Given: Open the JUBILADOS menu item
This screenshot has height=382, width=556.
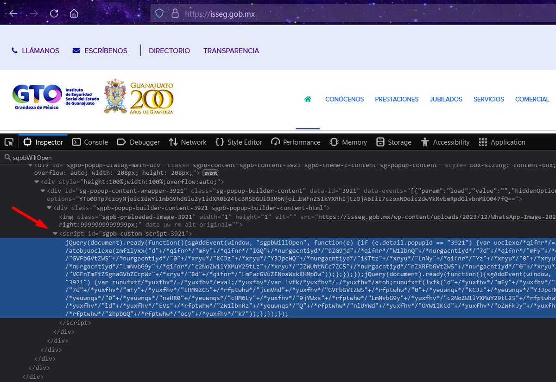Looking at the screenshot, I should [446, 99].
